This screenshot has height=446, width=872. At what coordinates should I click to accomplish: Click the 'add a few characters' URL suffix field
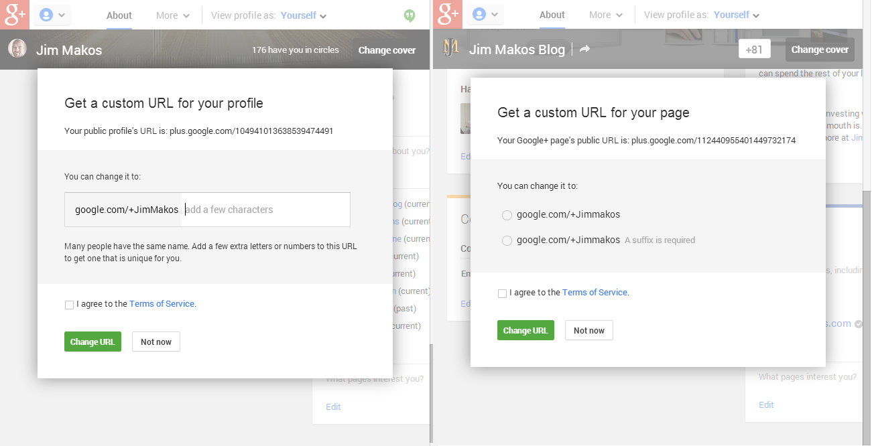(x=266, y=210)
